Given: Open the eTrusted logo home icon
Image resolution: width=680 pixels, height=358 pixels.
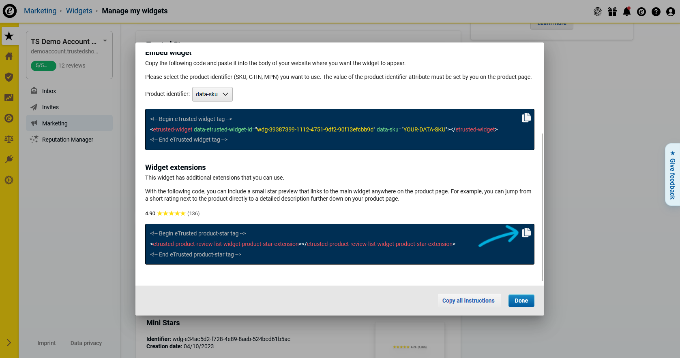Looking at the screenshot, I should tap(10, 11).
